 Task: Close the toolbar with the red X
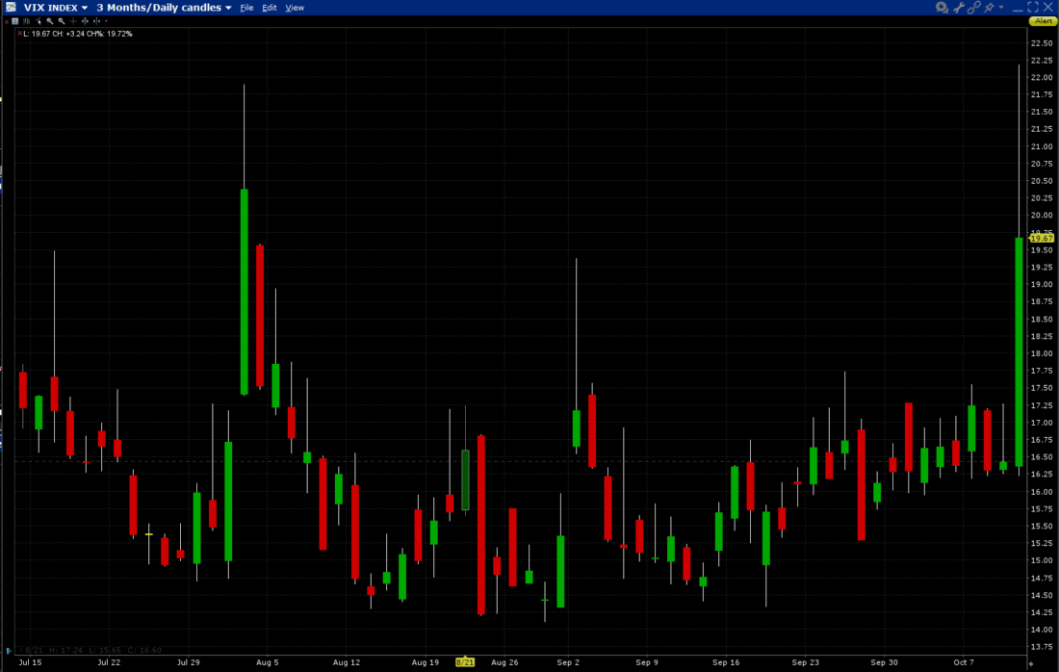point(8,20)
